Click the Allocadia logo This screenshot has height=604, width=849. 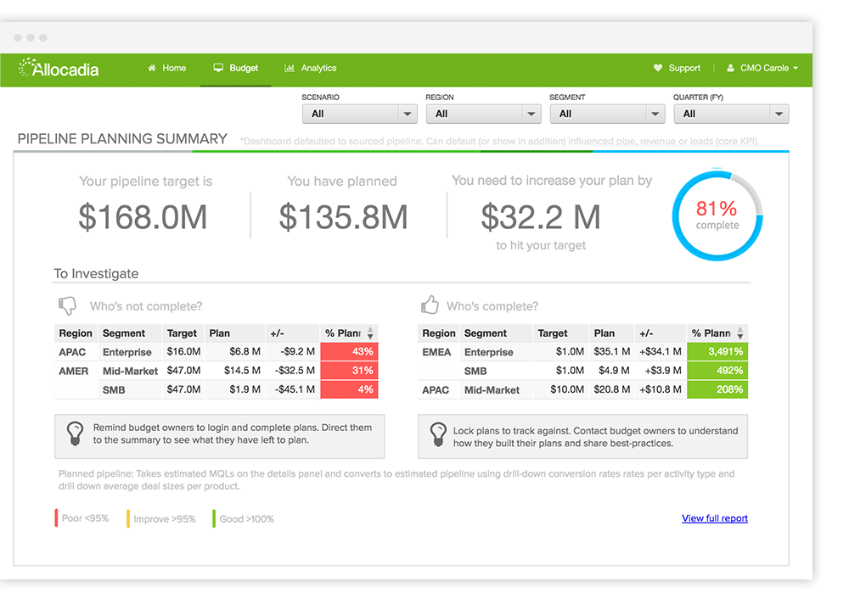pyautogui.click(x=59, y=68)
